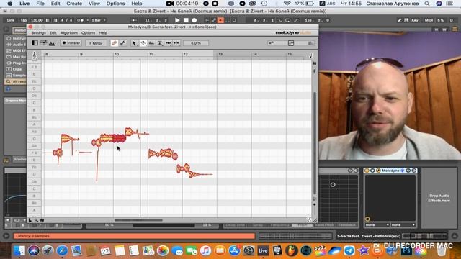
Task: Click the Quantize Time macro icon
Action: [x=123, y=43]
